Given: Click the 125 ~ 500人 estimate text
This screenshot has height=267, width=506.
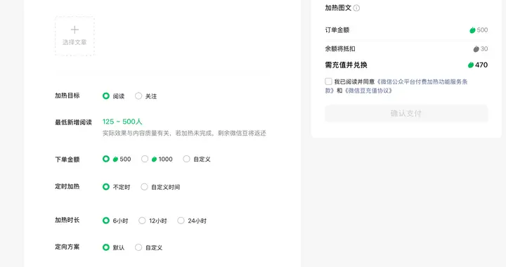Looking at the screenshot, I should (x=122, y=122).
